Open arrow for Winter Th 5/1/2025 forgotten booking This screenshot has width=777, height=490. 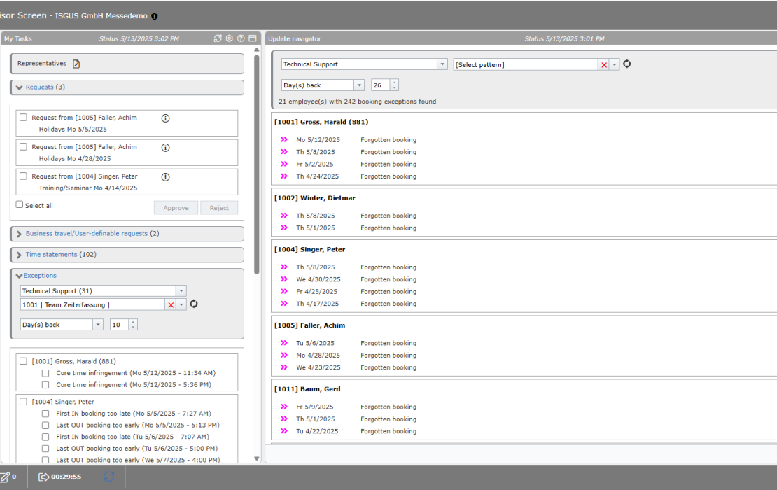[284, 227]
